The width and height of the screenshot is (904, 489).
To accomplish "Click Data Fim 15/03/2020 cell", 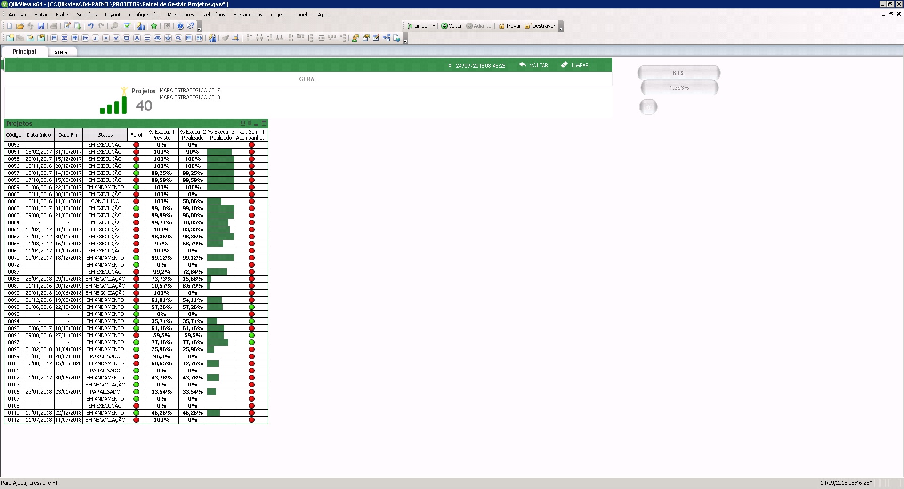I will tap(68, 363).
